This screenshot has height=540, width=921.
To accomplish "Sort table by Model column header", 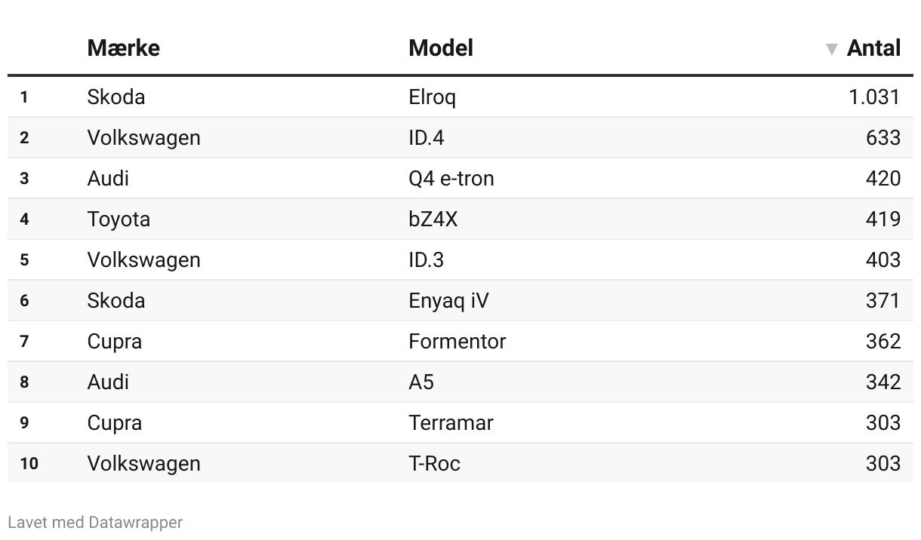I will [x=441, y=48].
